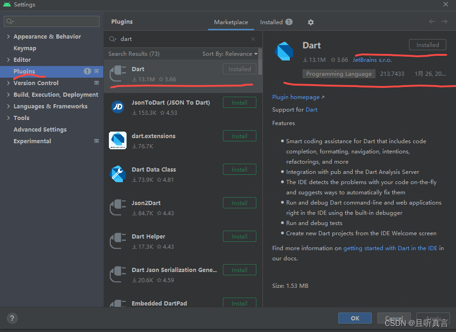Click the version 213.7433 text

(x=392, y=74)
